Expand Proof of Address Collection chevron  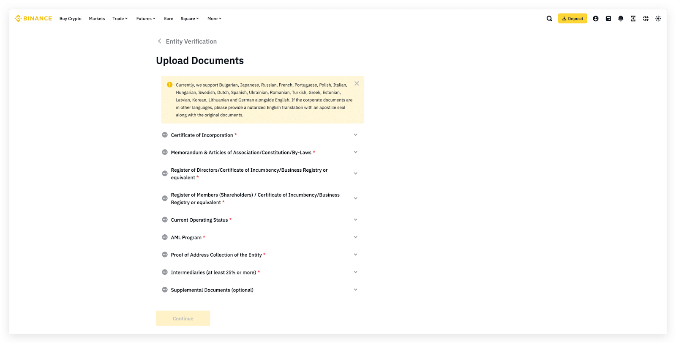[x=355, y=255]
